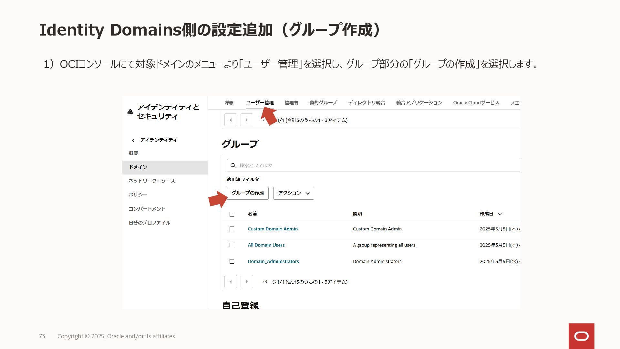Toggle the select-all checkbox in the table header

(232, 214)
